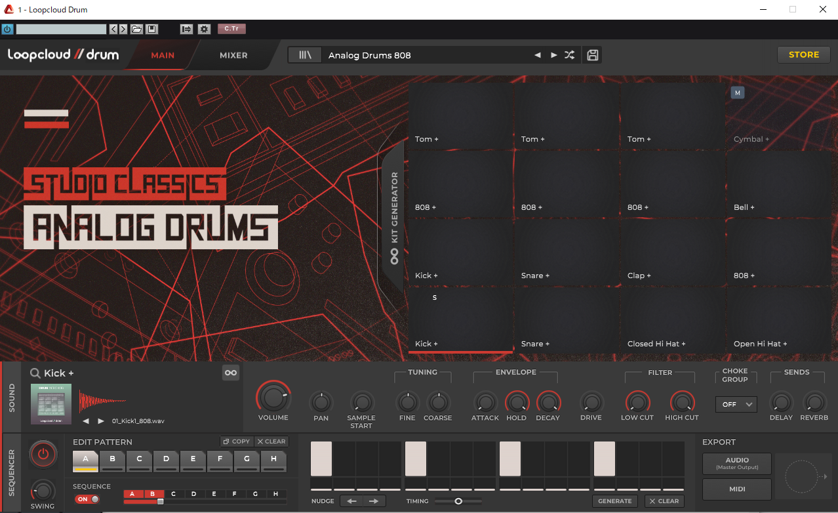The image size is (838, 513).
Task: Click the kick waveform display
Action: click(103, 400)
